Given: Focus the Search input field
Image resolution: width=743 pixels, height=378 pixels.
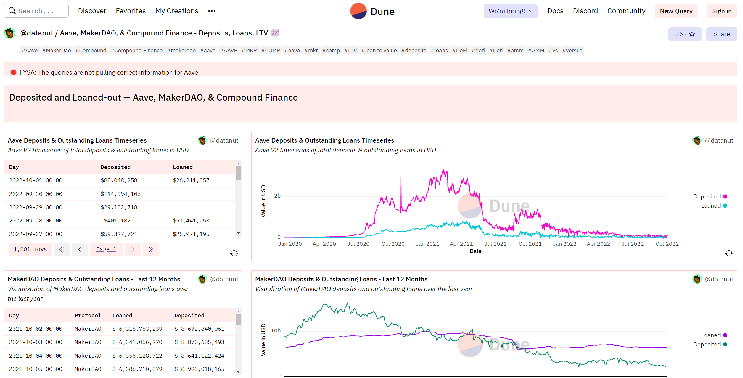Looking at the screenshot, I should 36,11.
